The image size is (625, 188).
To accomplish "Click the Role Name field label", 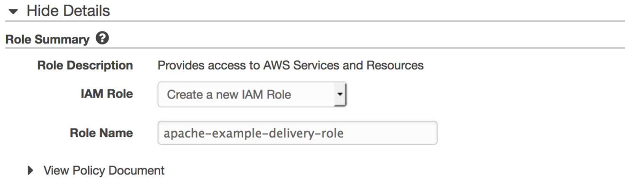I will pyautogui.click(x=101, y=133).
